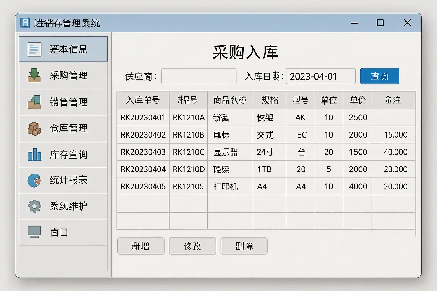Screen dimensions: 437x291
Task: Click the monitor icon in the last sidebar row
Action: 34,232
